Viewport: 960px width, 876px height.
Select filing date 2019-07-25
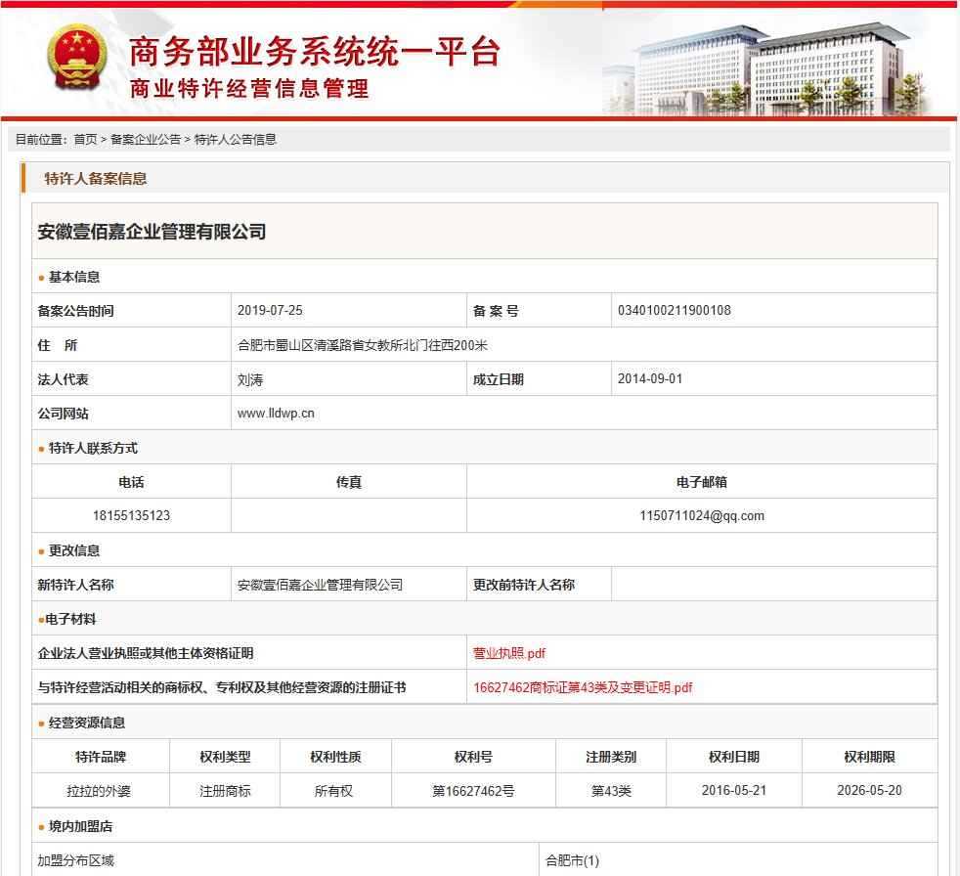point(270,310)
